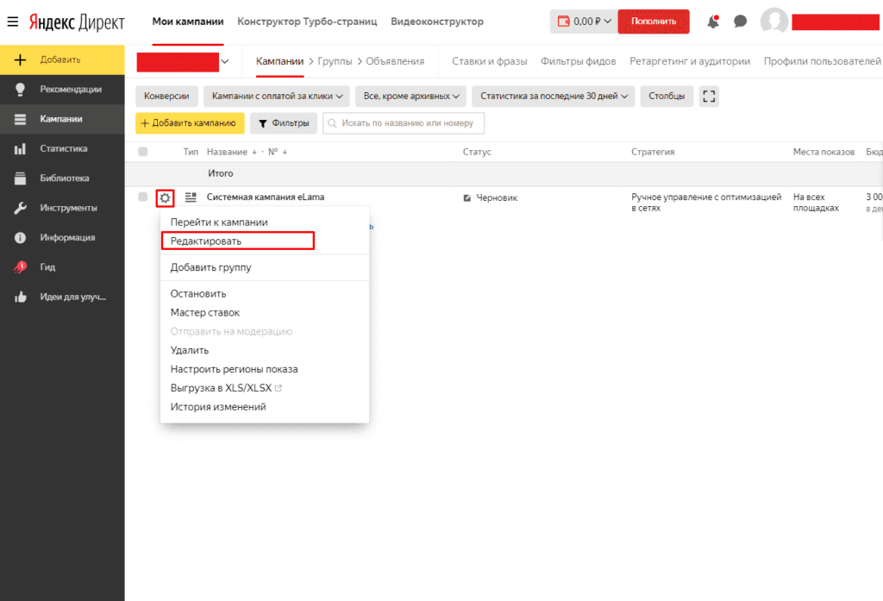Click the plus icon next to Добавить

tap(20, 59)
